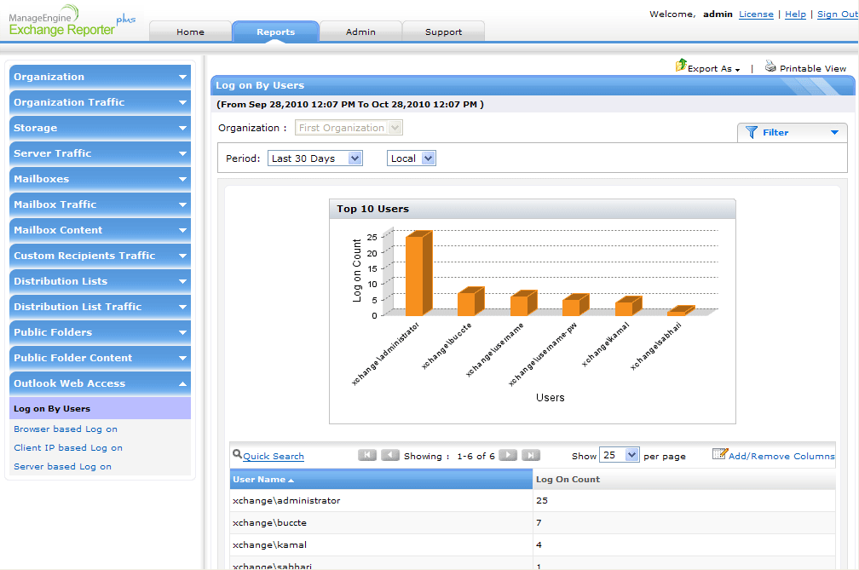Screen dimensions: 859x570
Task: Change the rows per page dropdown
Action: pos(619,455)
